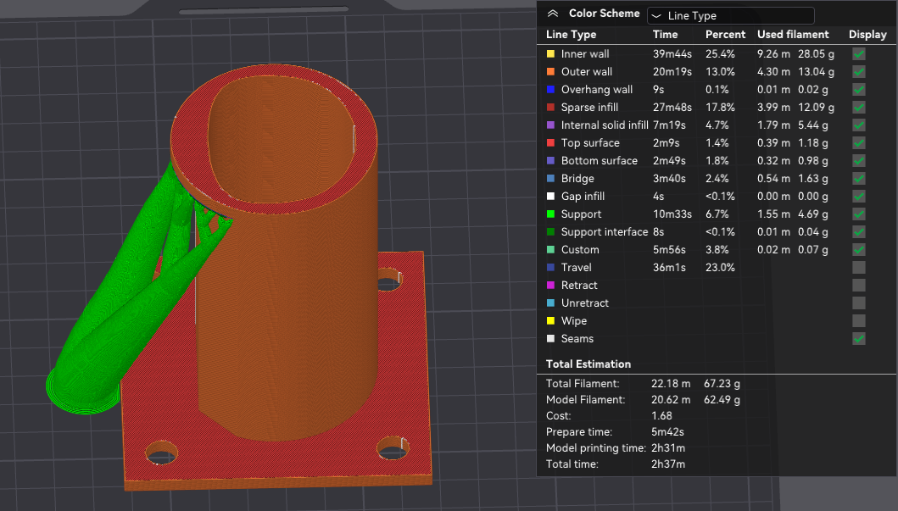Click the Support green color swatch
898x511 pixels.
click(x=550, y=214)
